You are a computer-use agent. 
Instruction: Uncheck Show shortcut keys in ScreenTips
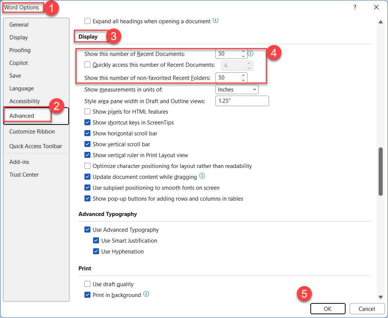click(87, 122)
